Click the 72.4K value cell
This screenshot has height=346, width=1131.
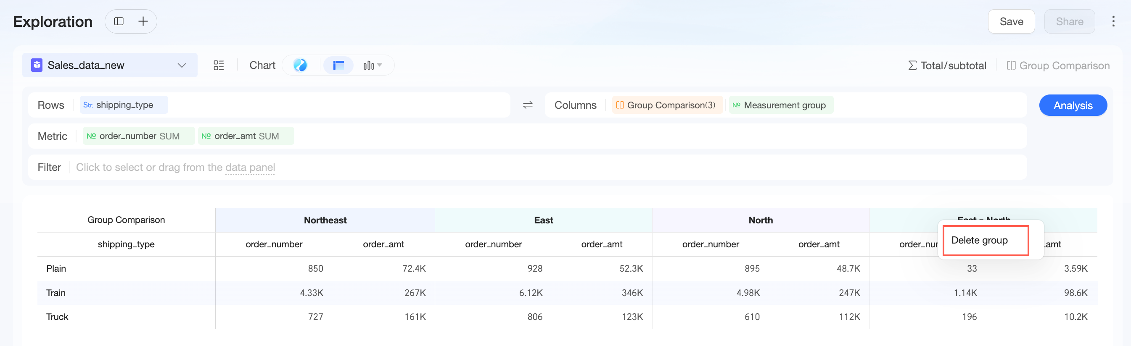click(414, 268)
